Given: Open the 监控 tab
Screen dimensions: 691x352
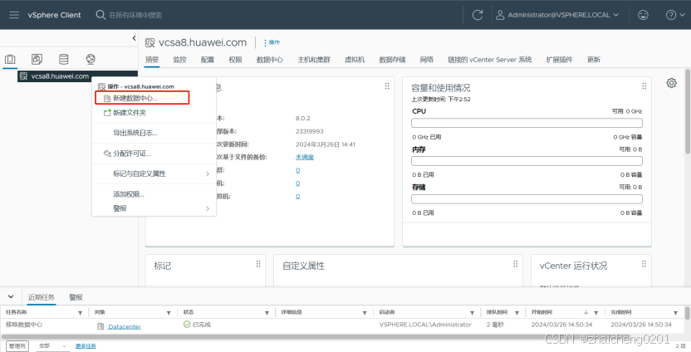Looking at the screenshot, I should click(179, 60).
